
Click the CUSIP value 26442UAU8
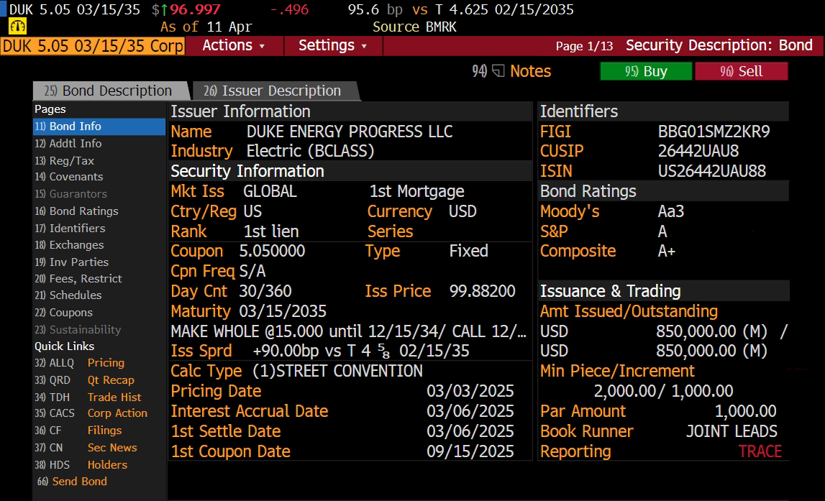point(698,152)
